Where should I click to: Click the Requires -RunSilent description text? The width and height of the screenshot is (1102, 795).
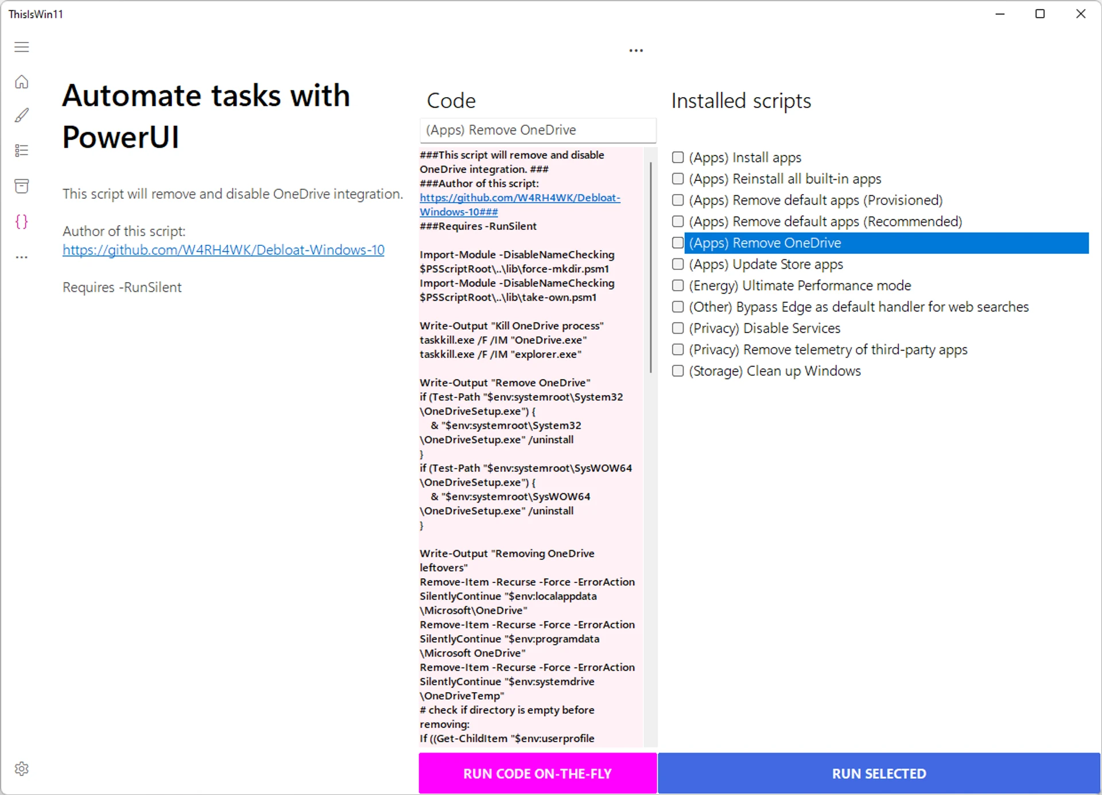point(122,287)
